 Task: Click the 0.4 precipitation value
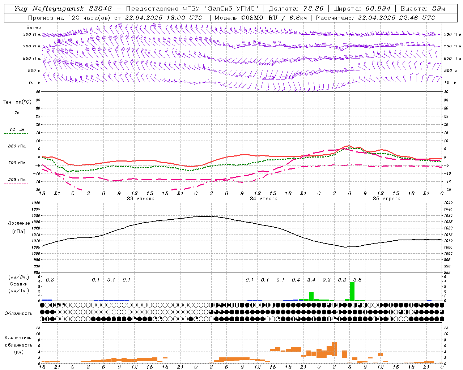click(296, 280)
